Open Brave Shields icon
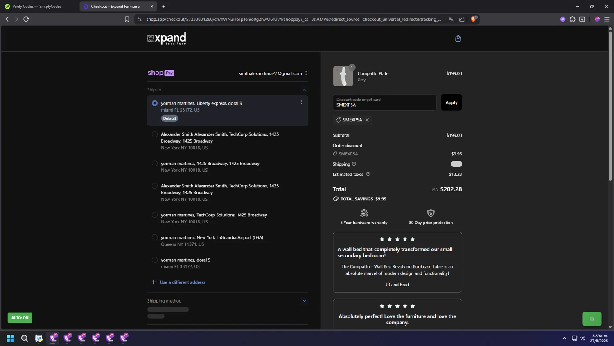Image resolution: width=614 pixels, height=346 pixels. pos(474,19)
